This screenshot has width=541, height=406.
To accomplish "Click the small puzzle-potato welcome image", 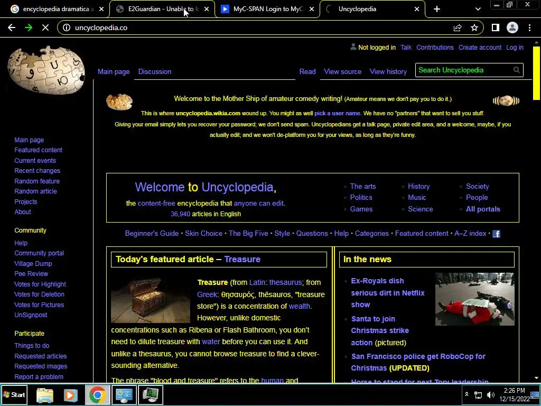I will [119, 102].
